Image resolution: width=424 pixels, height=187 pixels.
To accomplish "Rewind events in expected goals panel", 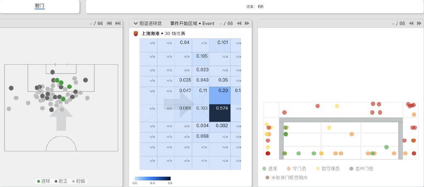I will (x=239, y=24).
